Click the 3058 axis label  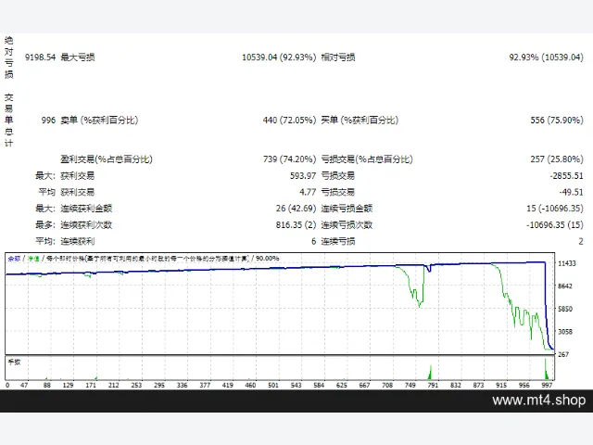pos(565,332)
